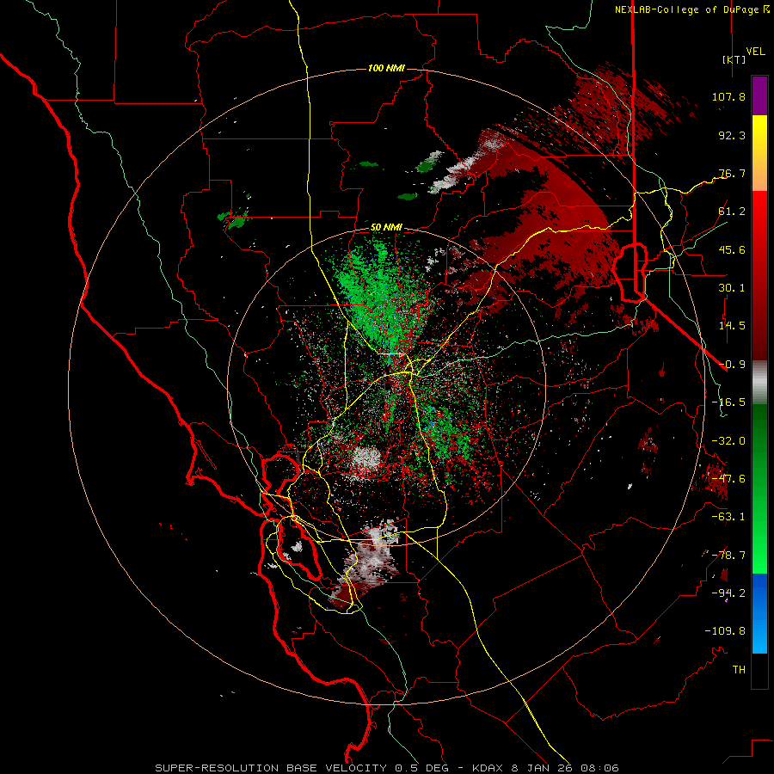
Task: Pick the purple segment of the velocity scale
Action: pyautogui.click(x=759, y=95)
